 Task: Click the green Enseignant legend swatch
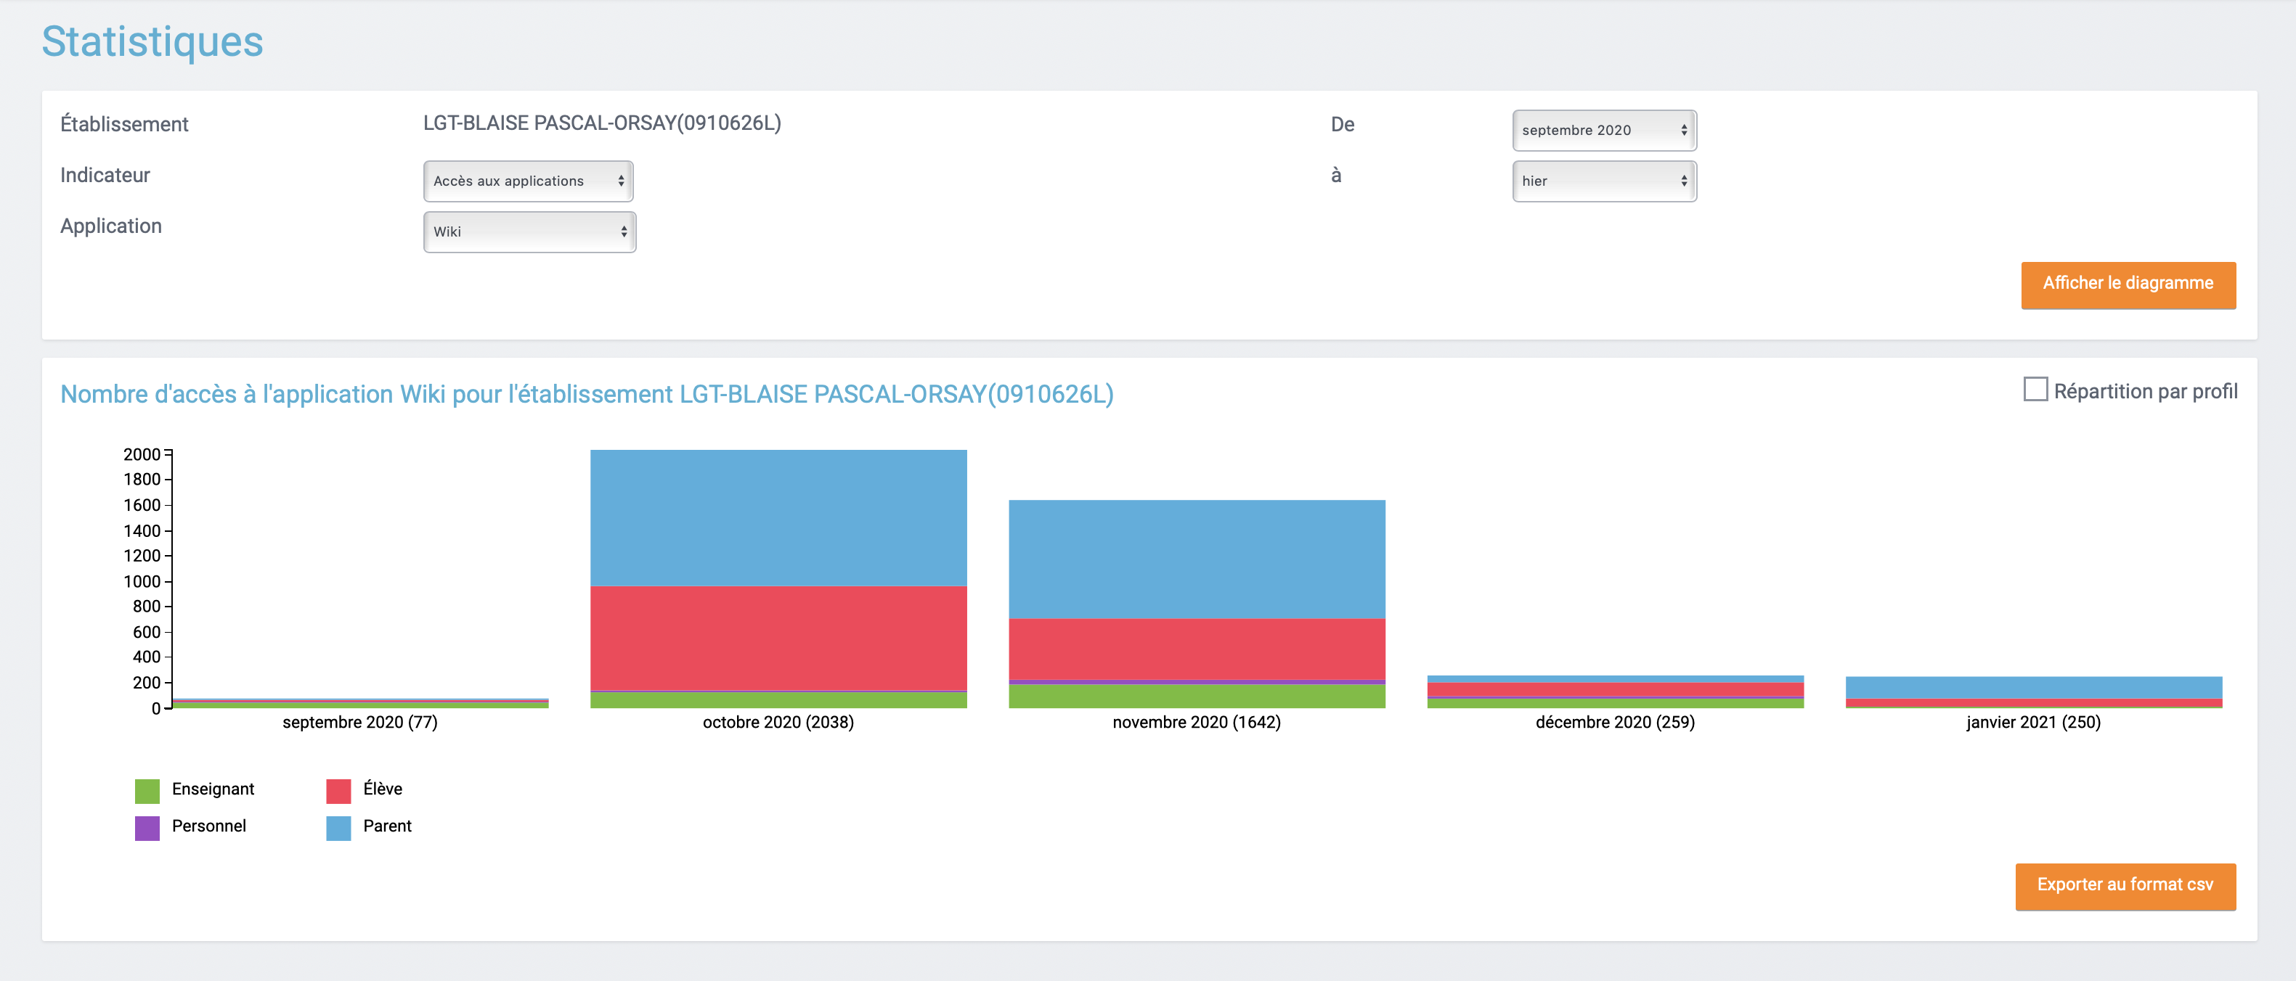pos(147,790)
